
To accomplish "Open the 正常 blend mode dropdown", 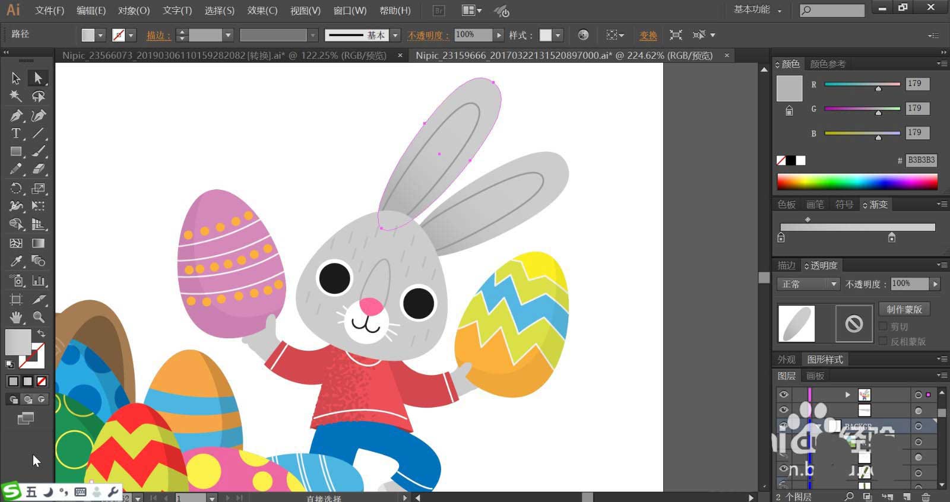I will click(807, 284).
